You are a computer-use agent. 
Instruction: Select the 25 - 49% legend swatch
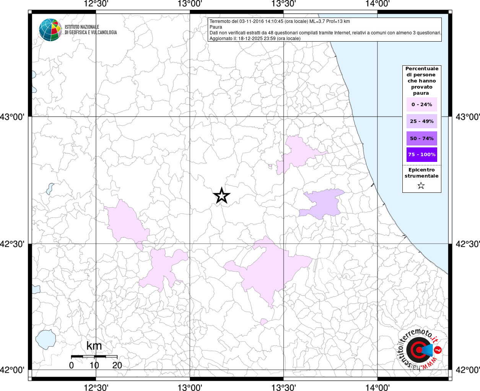pos(421,121)
